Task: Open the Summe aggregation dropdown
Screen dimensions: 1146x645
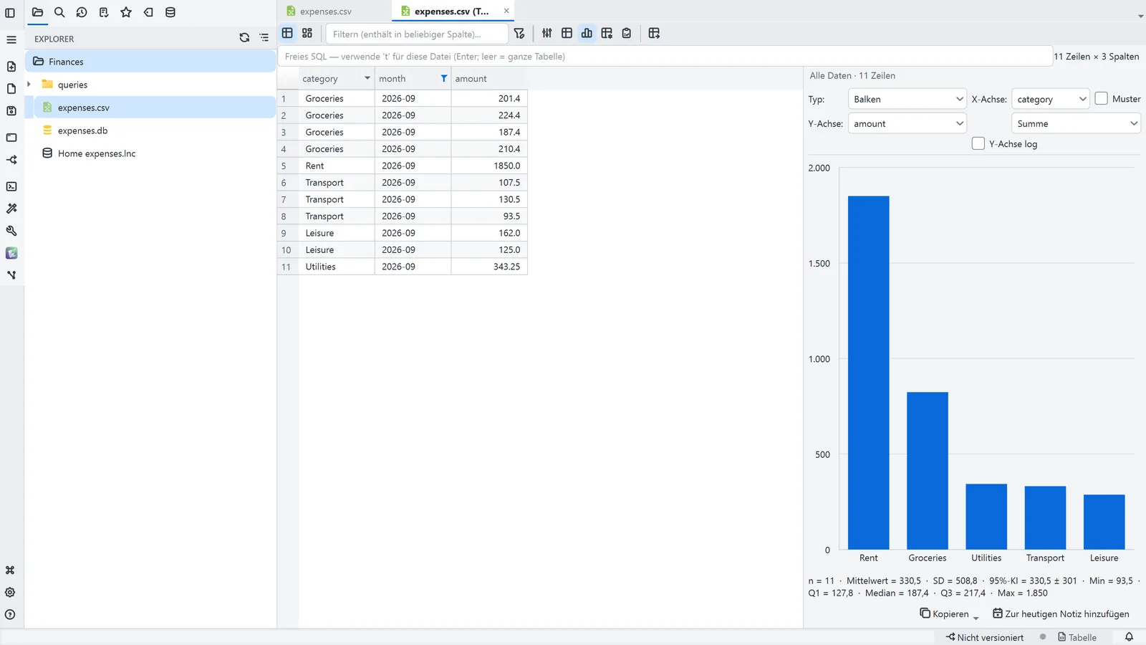Action: point(1076,123)
